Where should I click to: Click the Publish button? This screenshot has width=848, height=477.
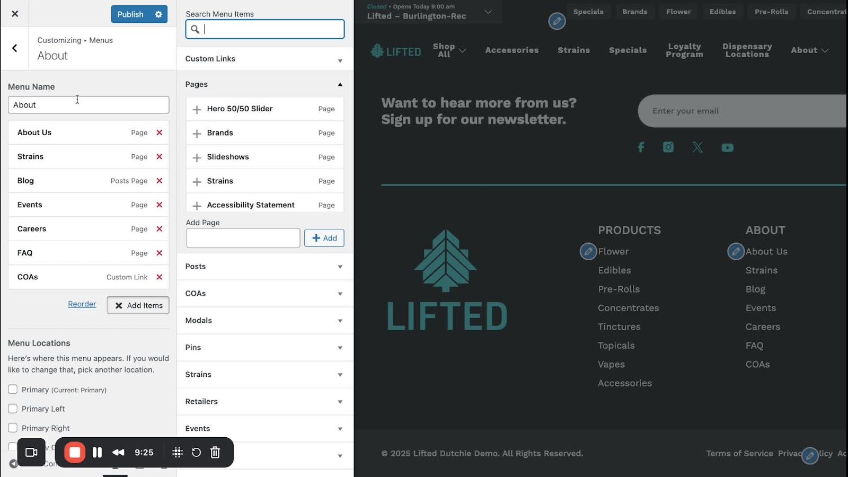(x=130, y=14)
